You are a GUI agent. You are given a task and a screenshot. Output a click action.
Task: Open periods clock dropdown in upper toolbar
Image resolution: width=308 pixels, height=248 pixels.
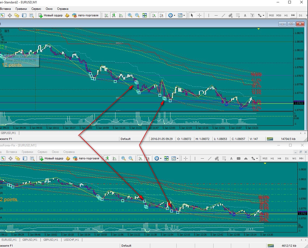(172, 15)
